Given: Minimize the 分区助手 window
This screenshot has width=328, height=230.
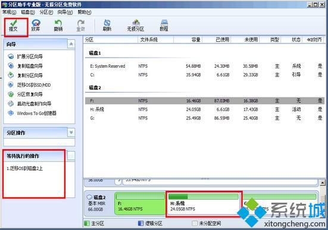Looking at the screenshot, I should click(310, 4).
